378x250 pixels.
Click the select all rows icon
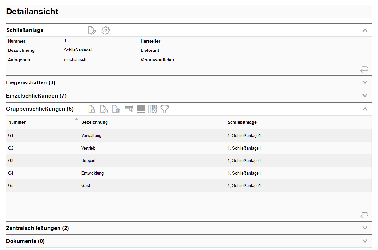(x=141, y=109)
